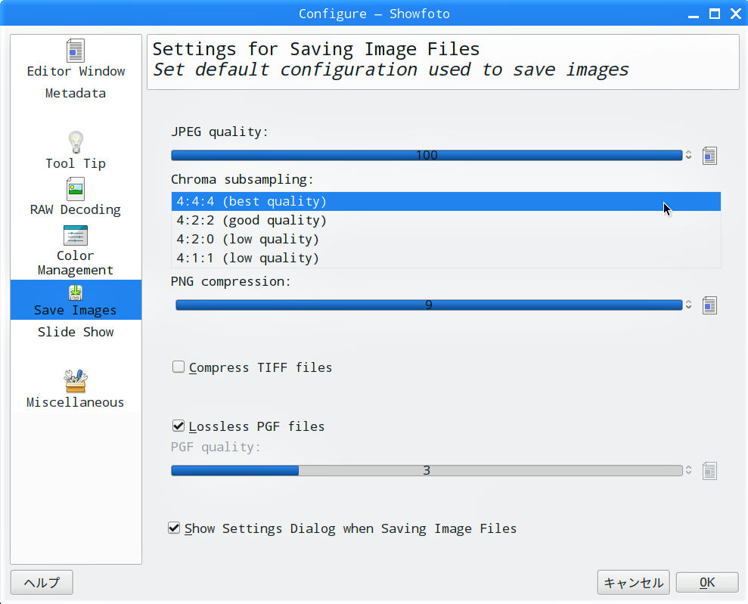This screenshot has width=748, height=604.
Task: Go to the RAW Decoding page label
Action: click(76, 209)
